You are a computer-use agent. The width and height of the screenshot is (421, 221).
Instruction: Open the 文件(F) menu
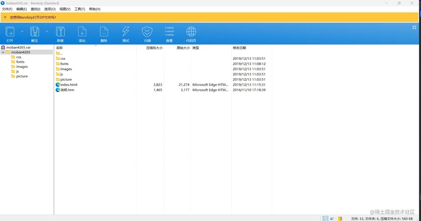7,9
